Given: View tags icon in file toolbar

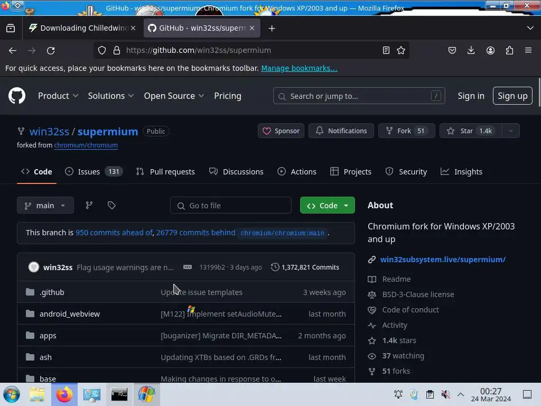Looking at the screenshot, I should 111,206.
